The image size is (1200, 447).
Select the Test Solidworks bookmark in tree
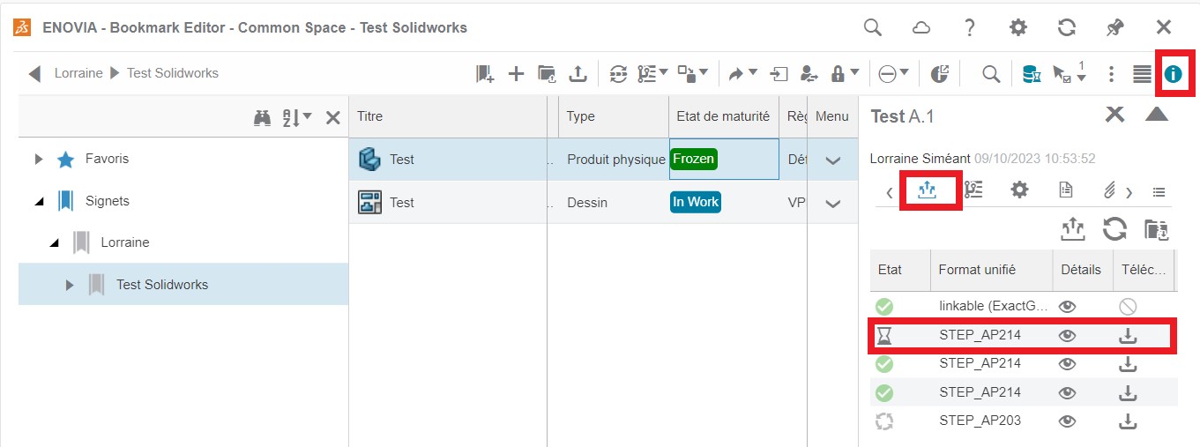click(162, 285)
